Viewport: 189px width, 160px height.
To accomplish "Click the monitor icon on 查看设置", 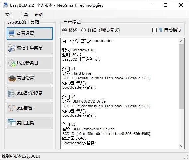I will click(x=12, y=33).
